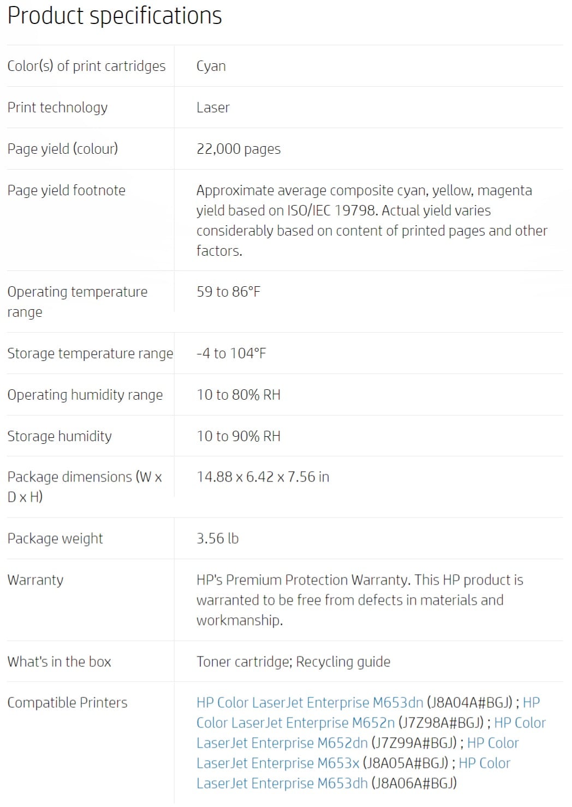Open the HP Color LaserJet Enterprise M652n link
572x807 pixels.
[x=295, y=722]
